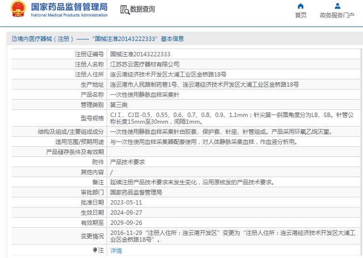Click the bulb icon beside 注
Viewport: 363px width, 258px height.
(95, 250)
